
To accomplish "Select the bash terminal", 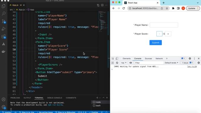I will pos(100,105).
